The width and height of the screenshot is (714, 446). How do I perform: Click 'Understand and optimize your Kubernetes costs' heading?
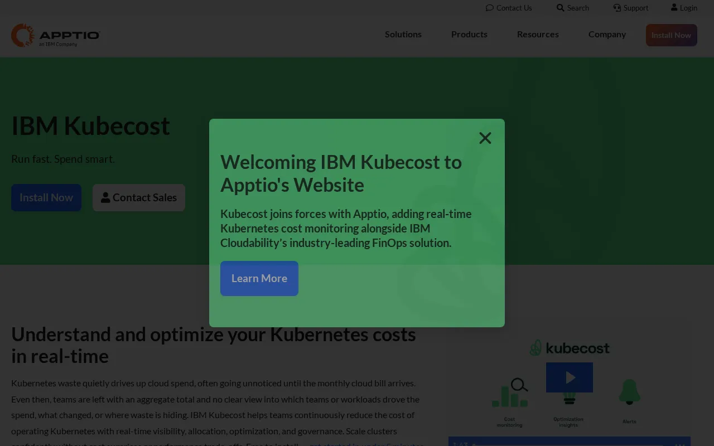pyautogui.click(x=214, y=345)
